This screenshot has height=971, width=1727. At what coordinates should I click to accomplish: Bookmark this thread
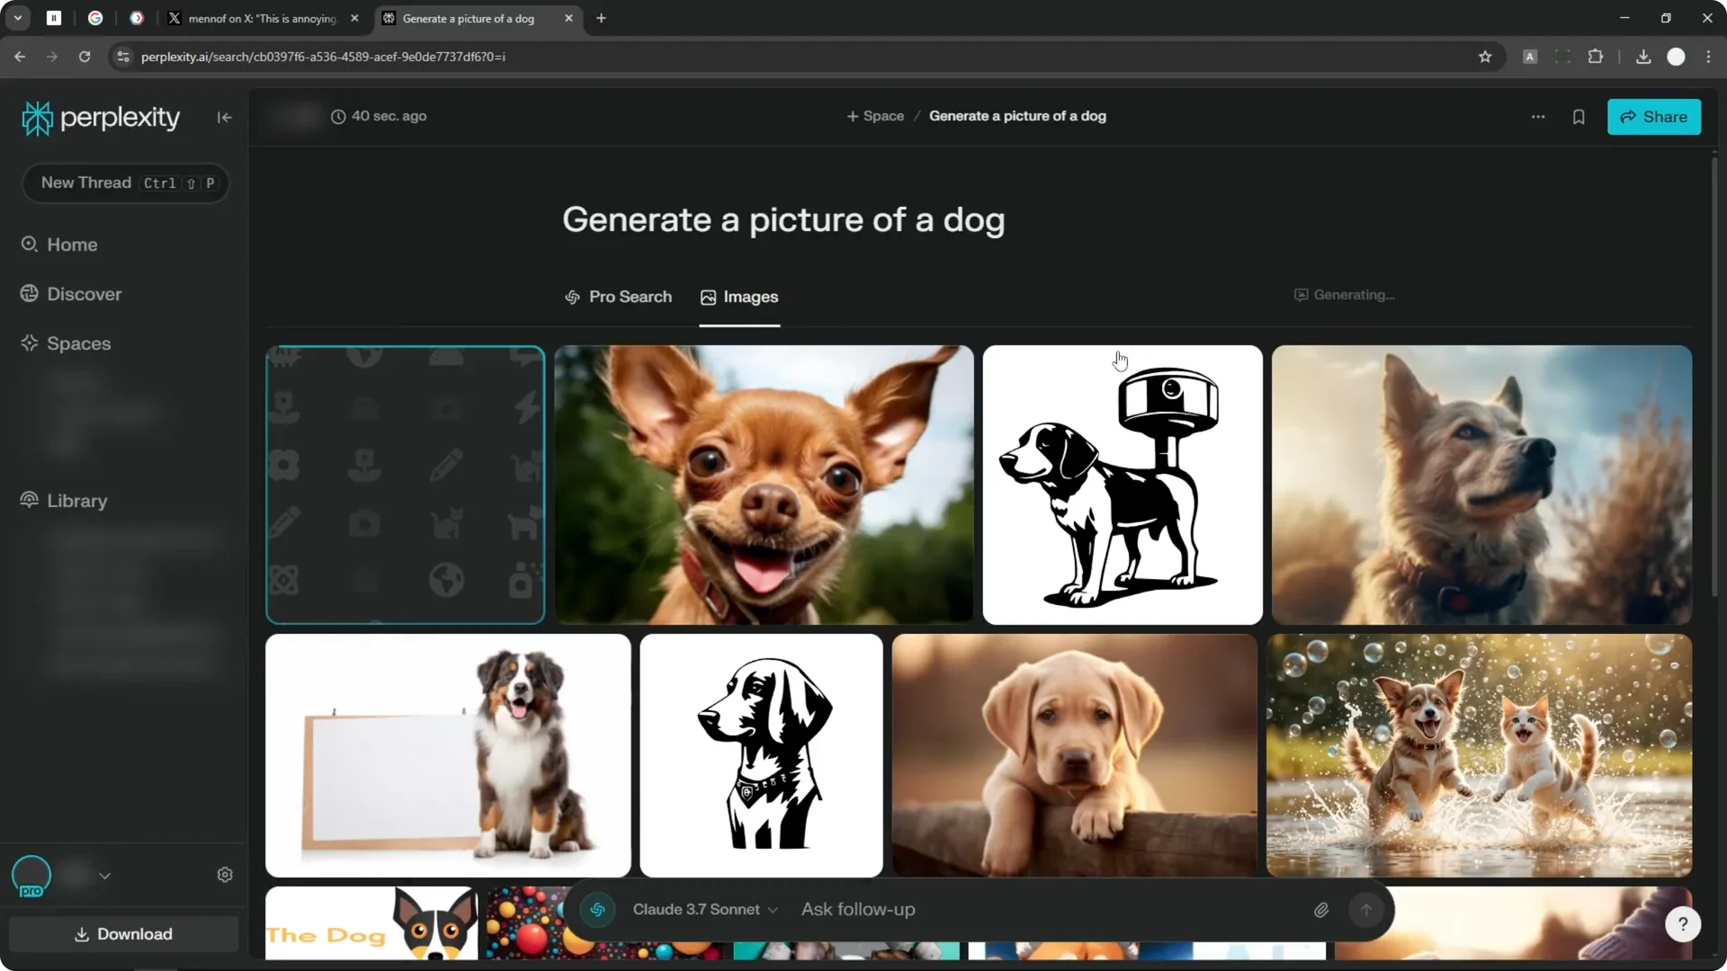click(x=1579, y=117)
